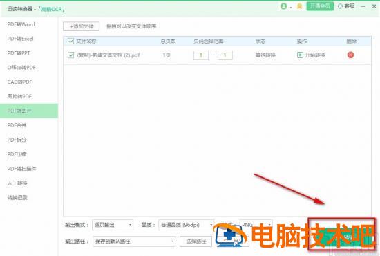380x256 pixels.
Task: Minimize the converter window
Action: tap(363, 6)
